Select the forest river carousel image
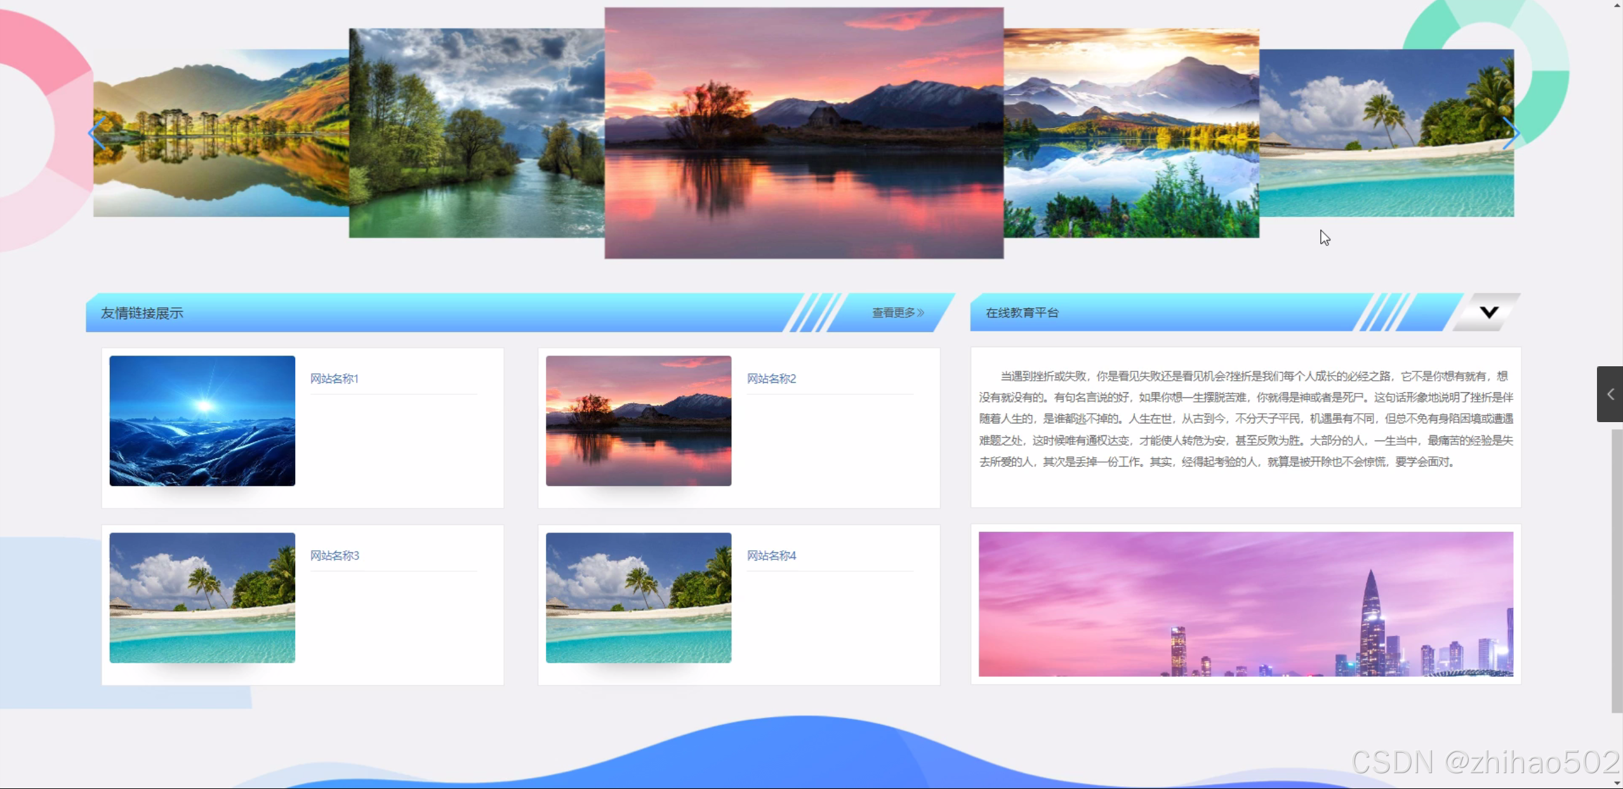This screenshot has width=1623, height=789. click(476, 133)
